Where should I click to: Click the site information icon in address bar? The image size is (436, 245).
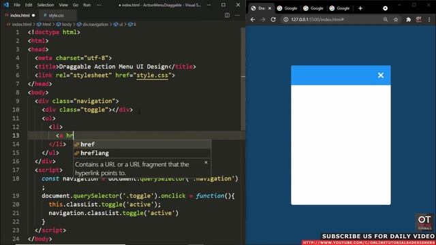(x=285, y=20)
